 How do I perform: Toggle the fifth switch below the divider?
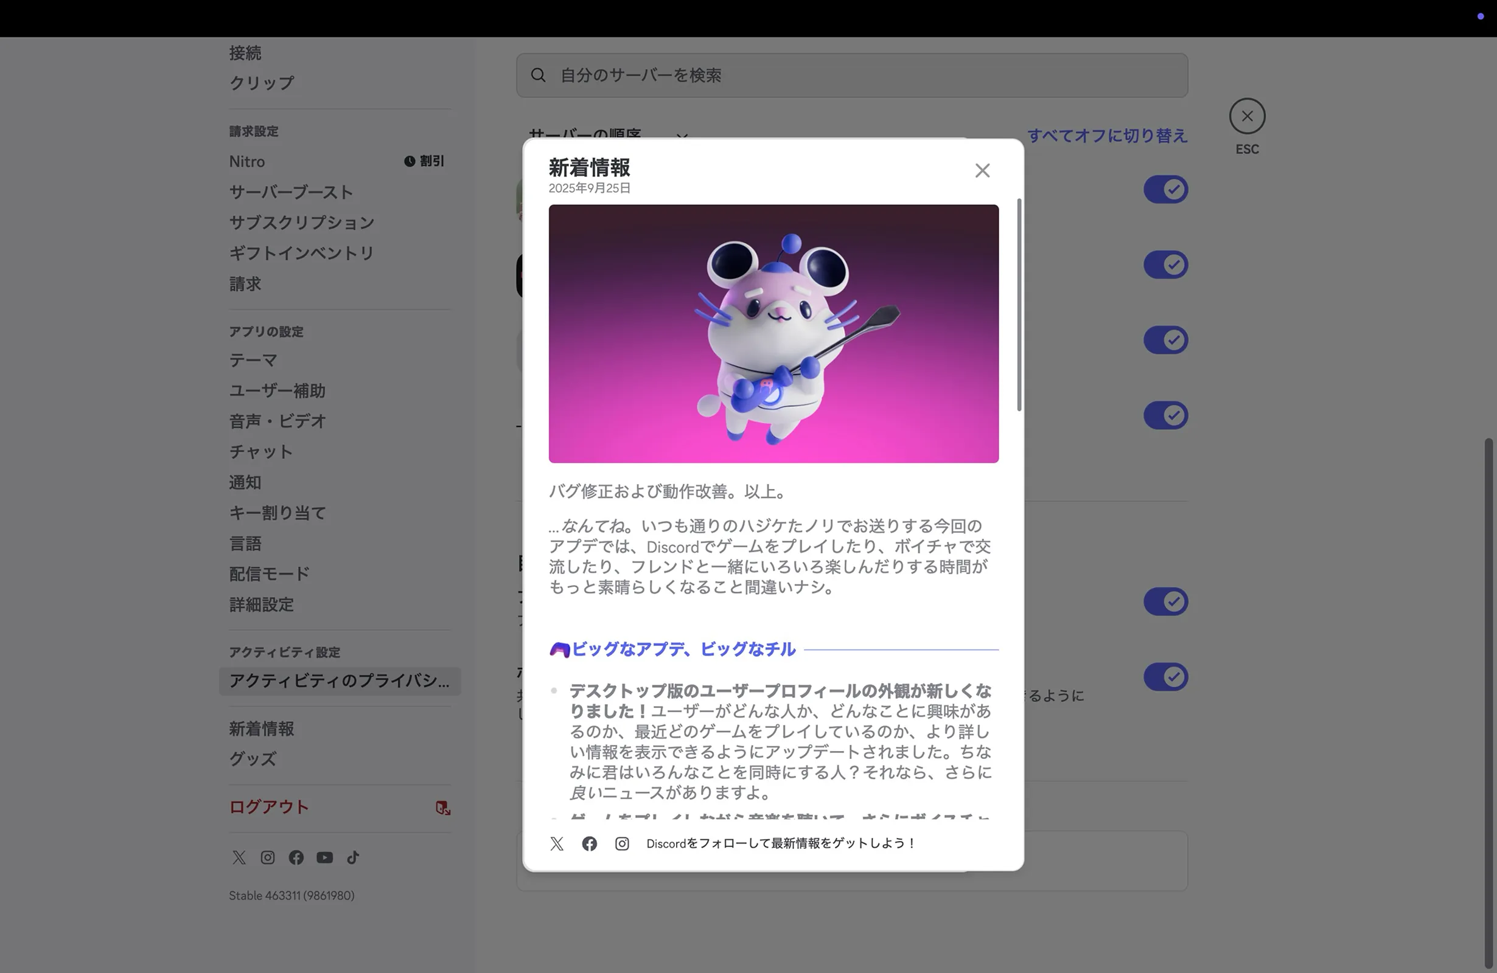pyautogui.click(x=1165, y=601)
